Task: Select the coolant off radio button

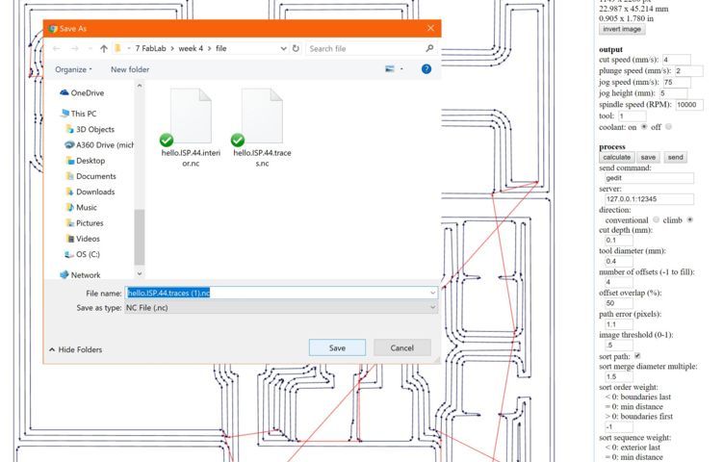Action: point(668,127)
